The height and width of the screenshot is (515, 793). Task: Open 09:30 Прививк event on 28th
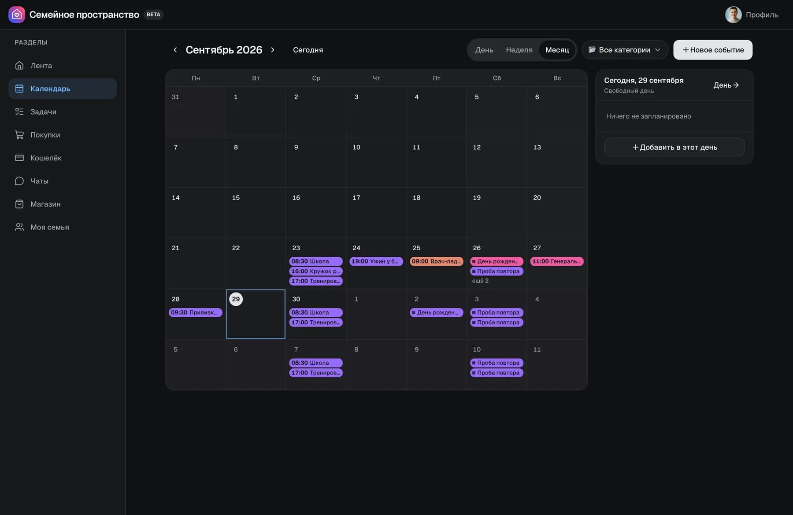(195, 312)
